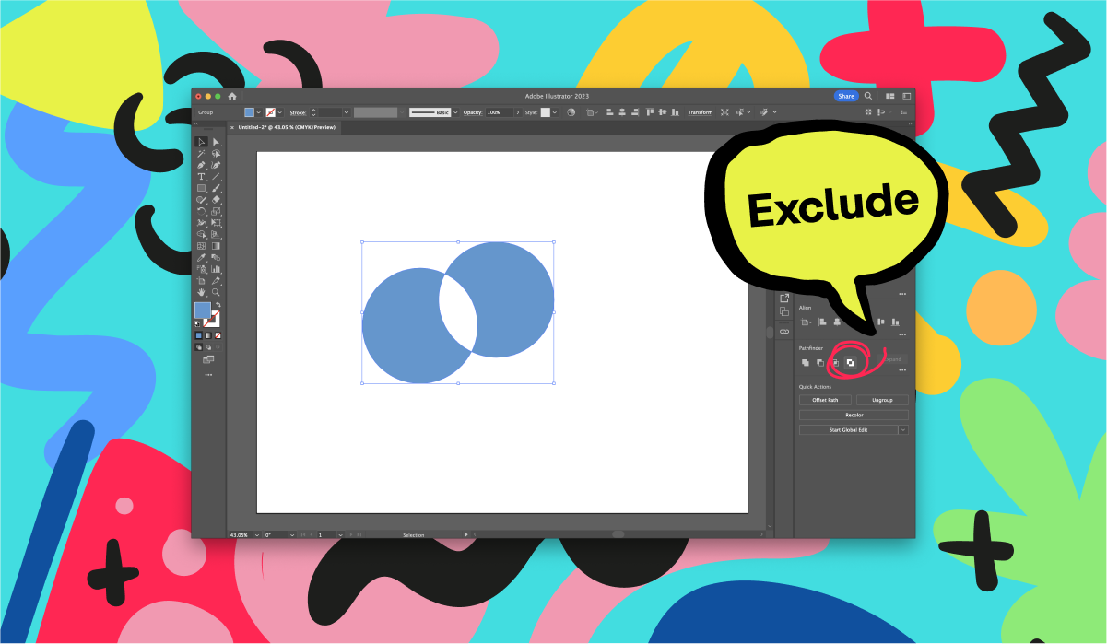Screen dimensions: 1107x644
Task: Select the Minus Front pathfinder icon
Action: pos(819,363)
